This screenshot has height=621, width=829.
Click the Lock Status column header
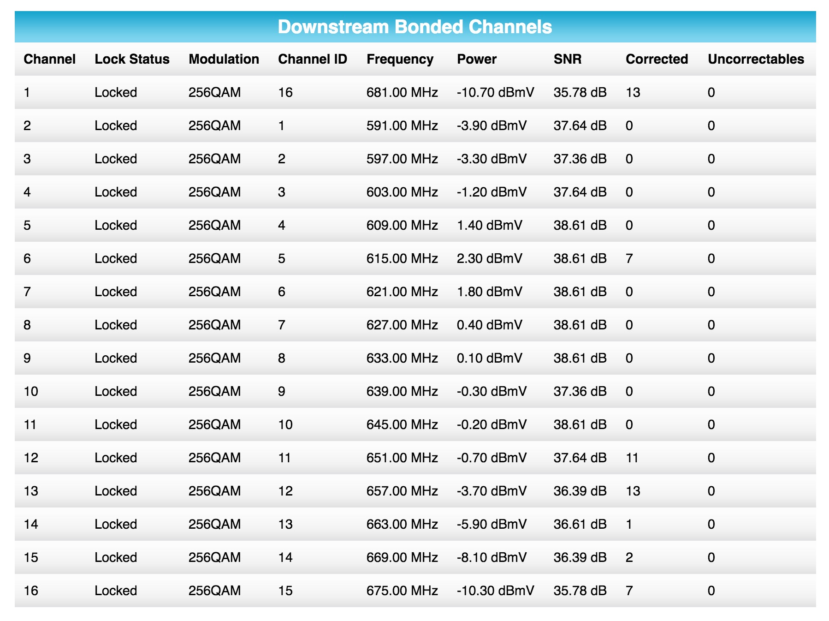coord(132,59)
